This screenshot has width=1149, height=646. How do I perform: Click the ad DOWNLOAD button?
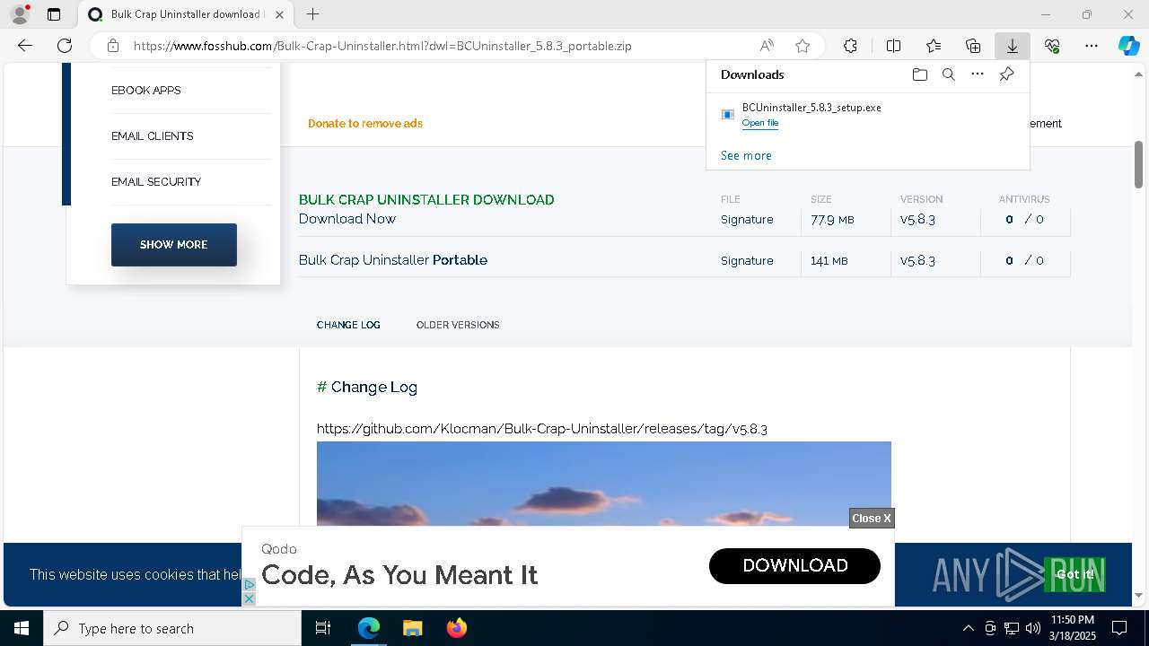click(x=794, y=565)
